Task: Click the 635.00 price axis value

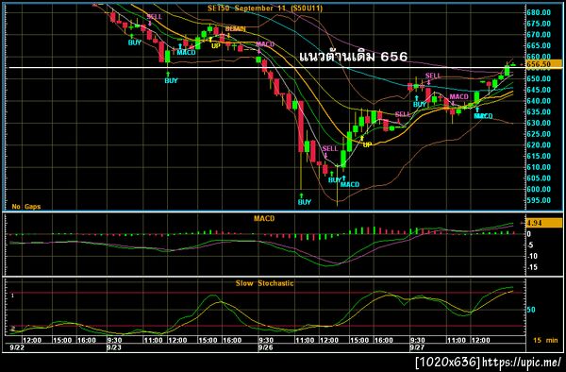Action: [x=539, y=112]
